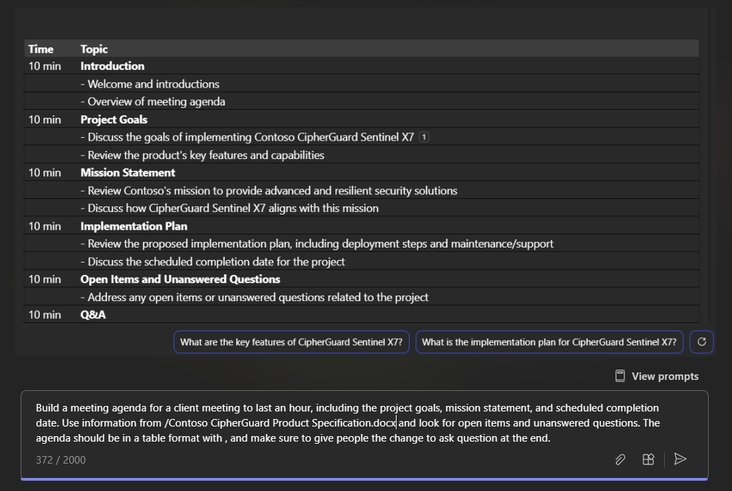Click the Project Goals agenda row
The width and height of the screenshot is (732, 491).
pyautogui.click(x=114, y=119)
